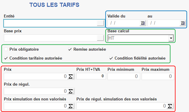
Task: Toggle the Condition tarifaire autorisée checkbox
Action: click(6, 58)
